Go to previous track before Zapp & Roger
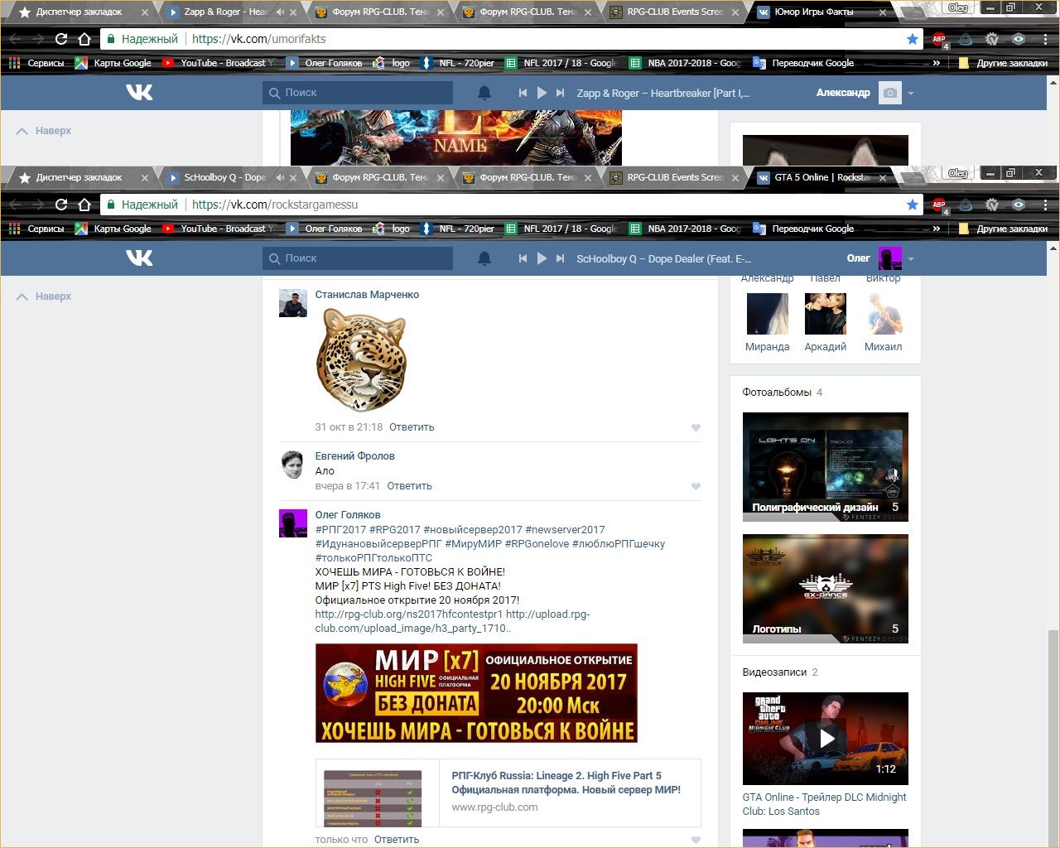1060x848 pixels. [523, 93]
